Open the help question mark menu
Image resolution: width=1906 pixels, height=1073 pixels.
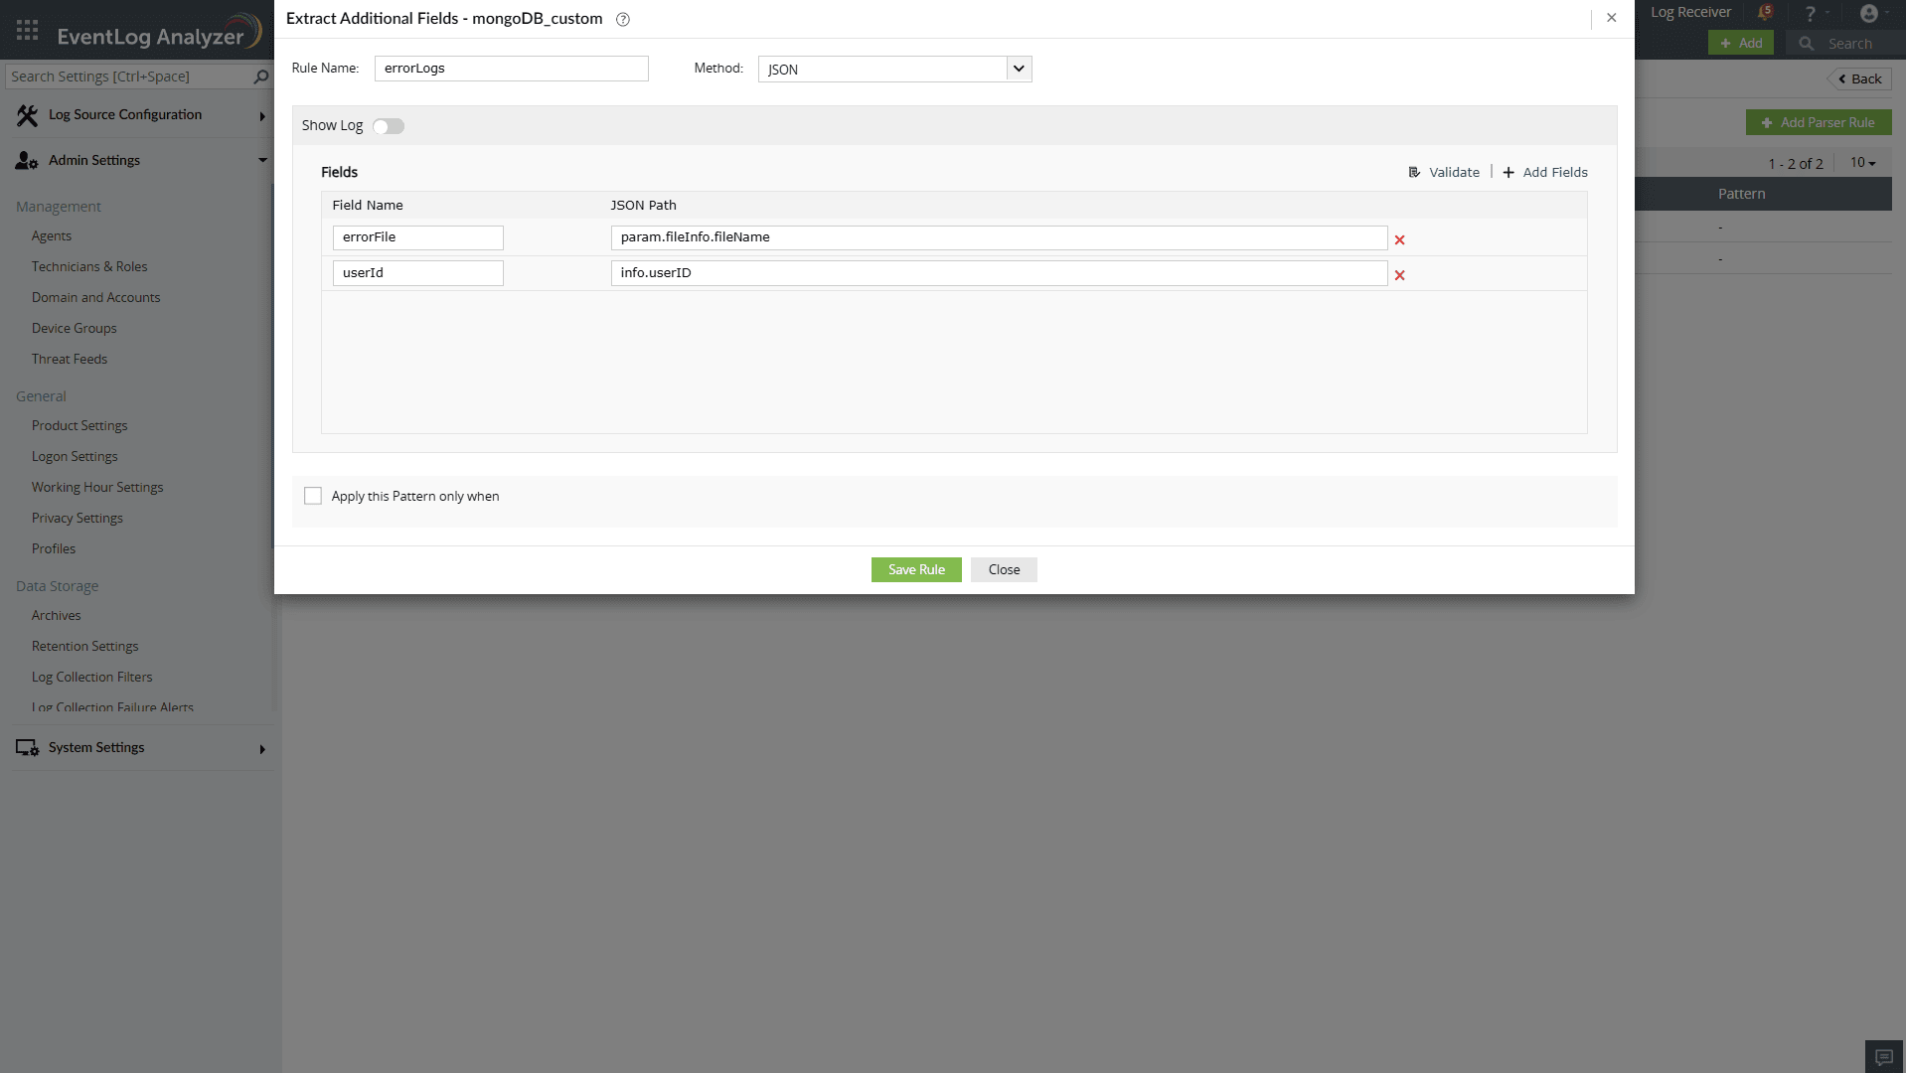[1811, 13]
